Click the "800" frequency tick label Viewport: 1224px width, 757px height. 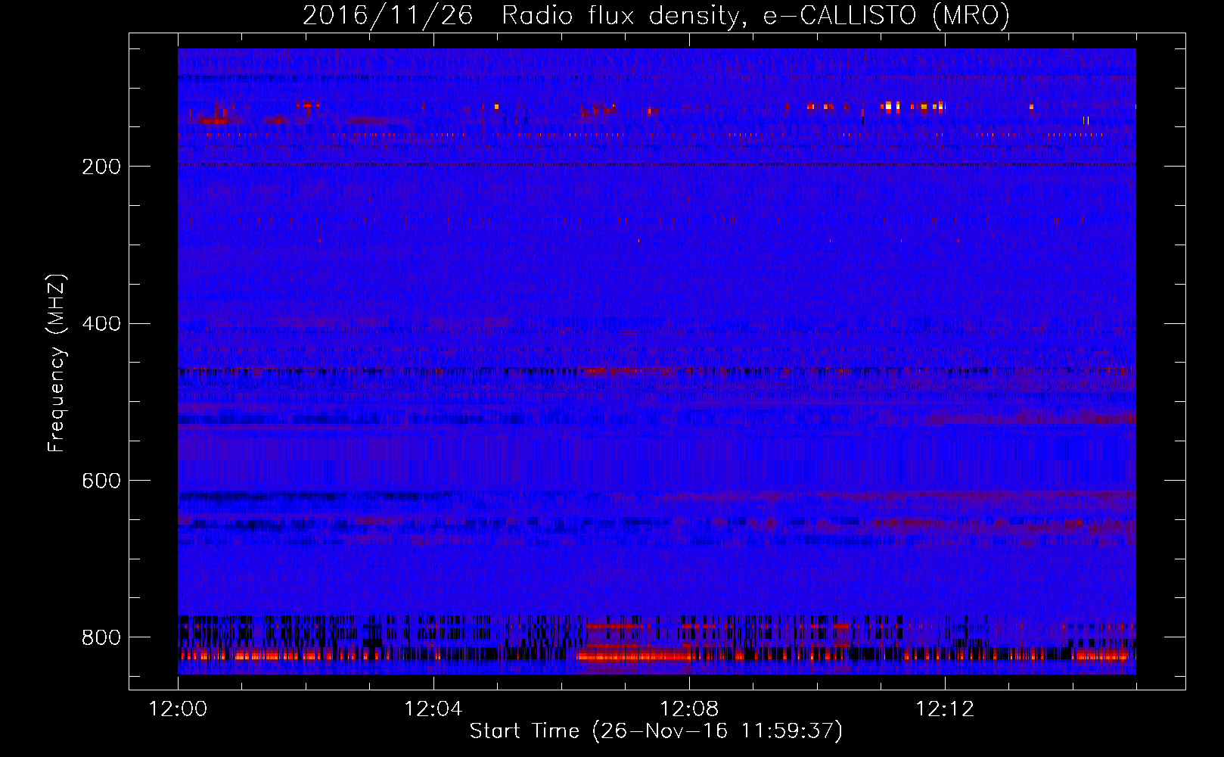(x=101, y=637)
